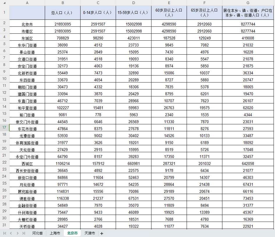Select the 北京市 sheet tab
The height and width of the screenshot is (237, 275).
72,233
